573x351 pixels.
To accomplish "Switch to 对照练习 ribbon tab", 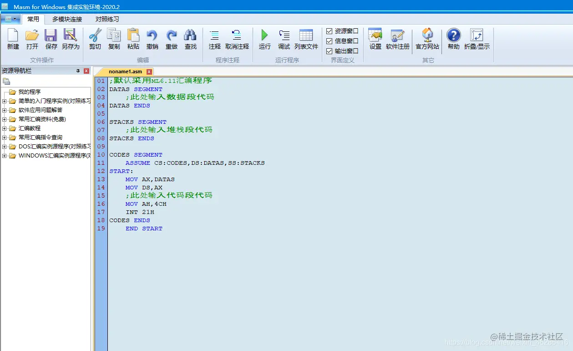I will (107, 19).
